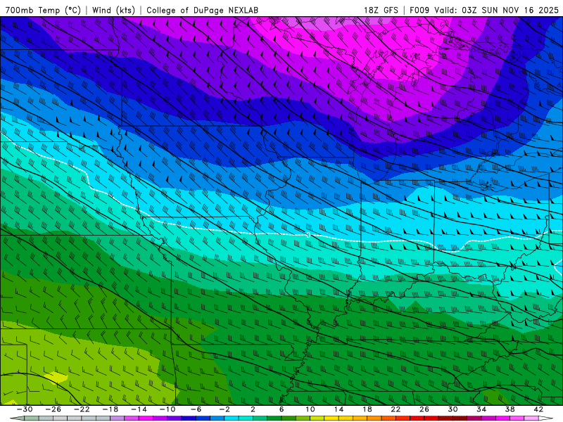Viewport: 563px width, 422px height.
Task: Click the '26' legend value
Action: click(424, 409)
